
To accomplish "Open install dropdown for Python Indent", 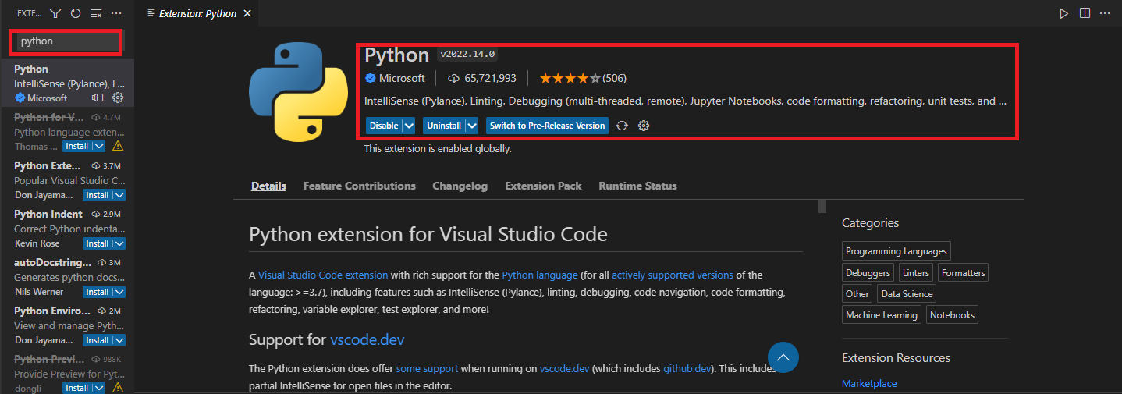I will coord(119,243).
